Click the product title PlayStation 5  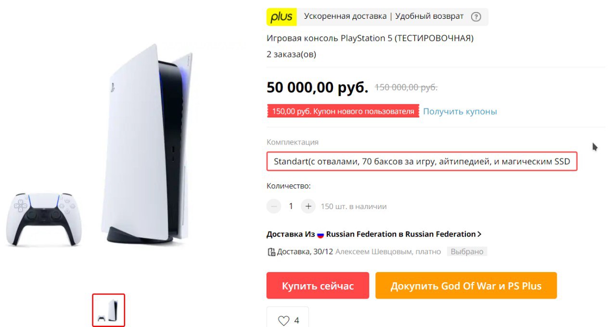tap(370, 38)
